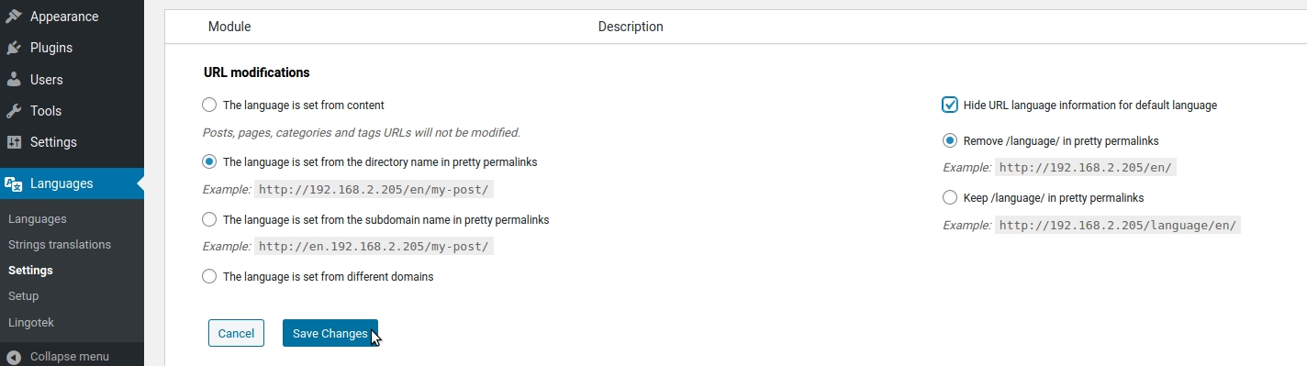Toggle Hide URL language information checkbox
The width and height of the screenshot is (1307, 366).
(x=950, y=105)
